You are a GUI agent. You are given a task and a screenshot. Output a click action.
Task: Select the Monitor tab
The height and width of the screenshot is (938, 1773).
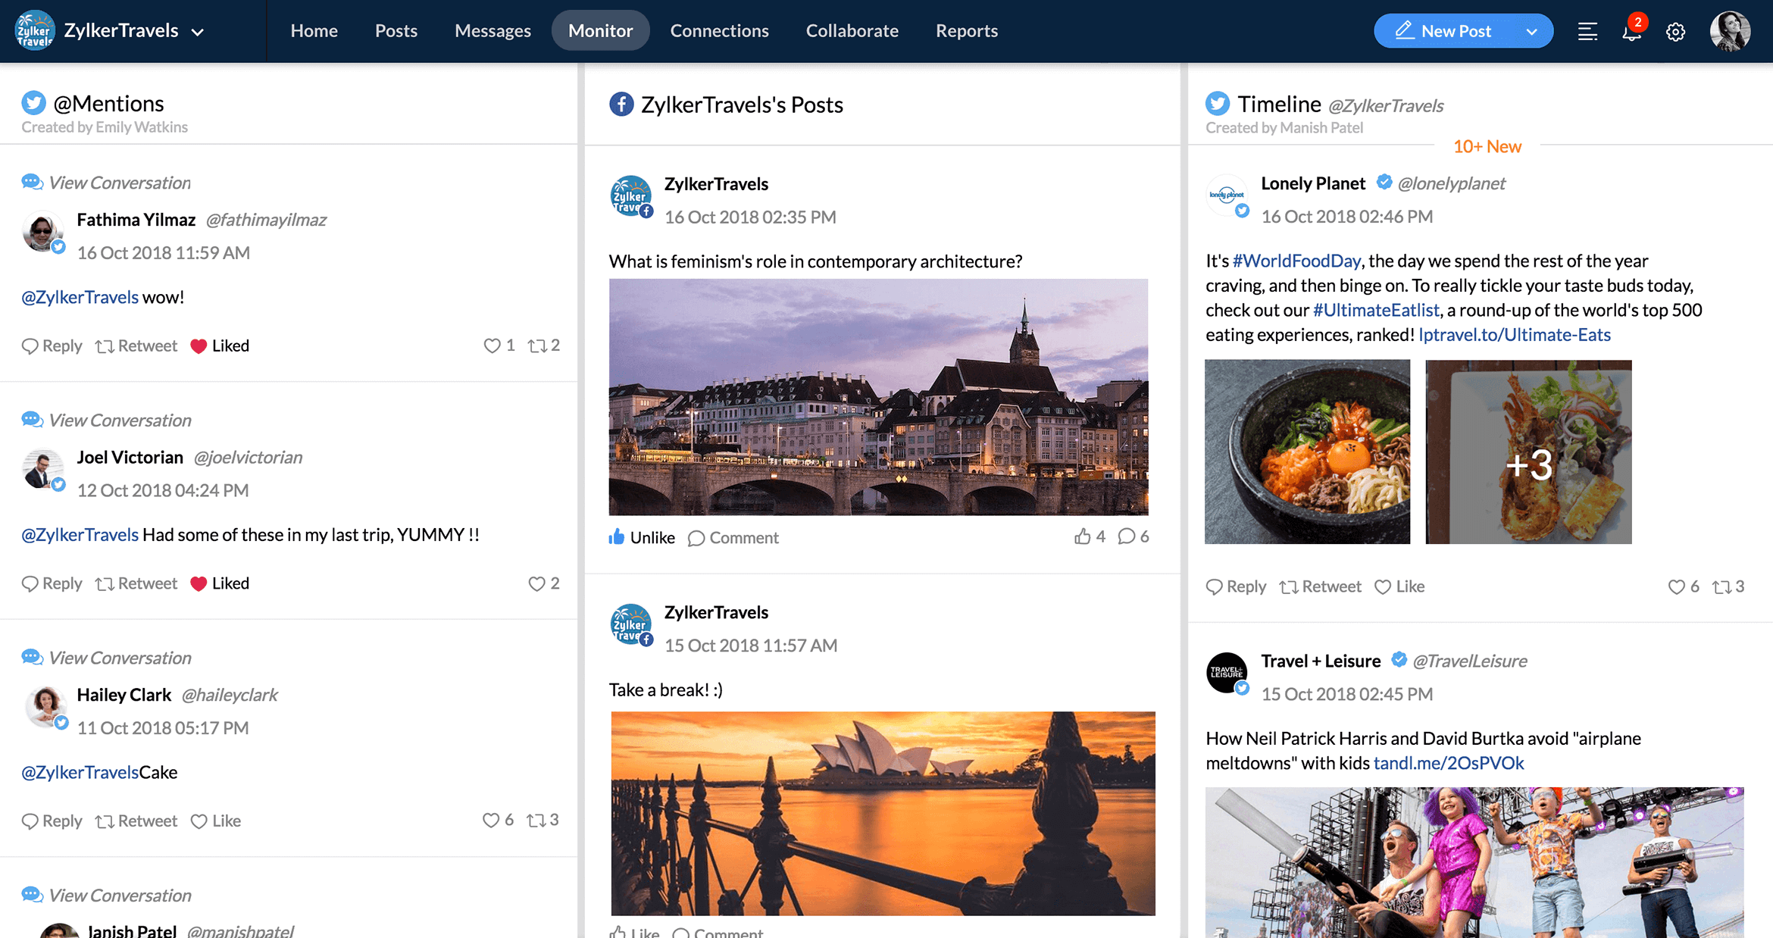[x=600, y=30]
